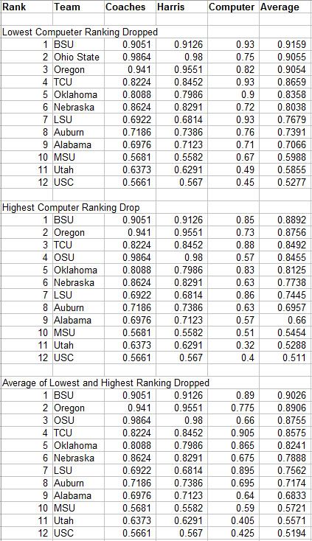Select the 0.8892 average cell

[x=285, y=220]
